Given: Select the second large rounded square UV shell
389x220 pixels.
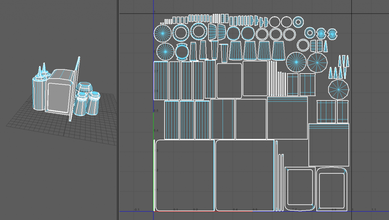Looking at the screenshot, I should [245, 175].
